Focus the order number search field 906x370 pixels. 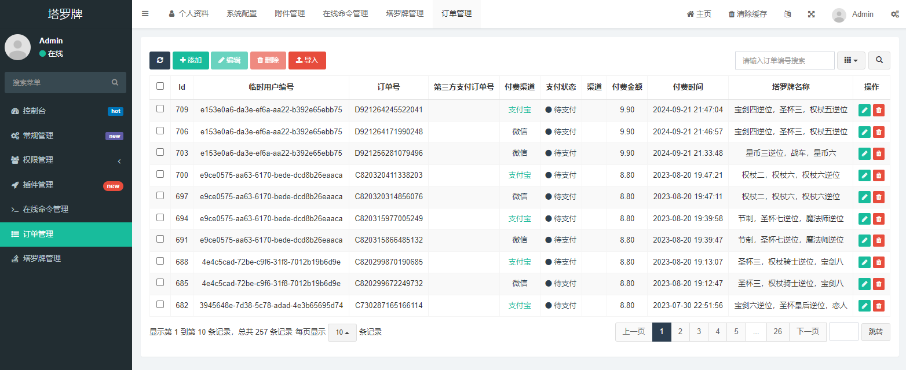coord(785,60)
